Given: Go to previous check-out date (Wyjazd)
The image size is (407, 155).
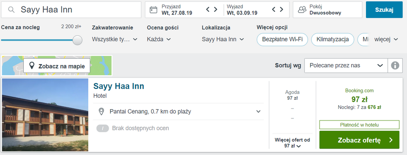Looking at the screenshot, I should click(x=274, y=10).
